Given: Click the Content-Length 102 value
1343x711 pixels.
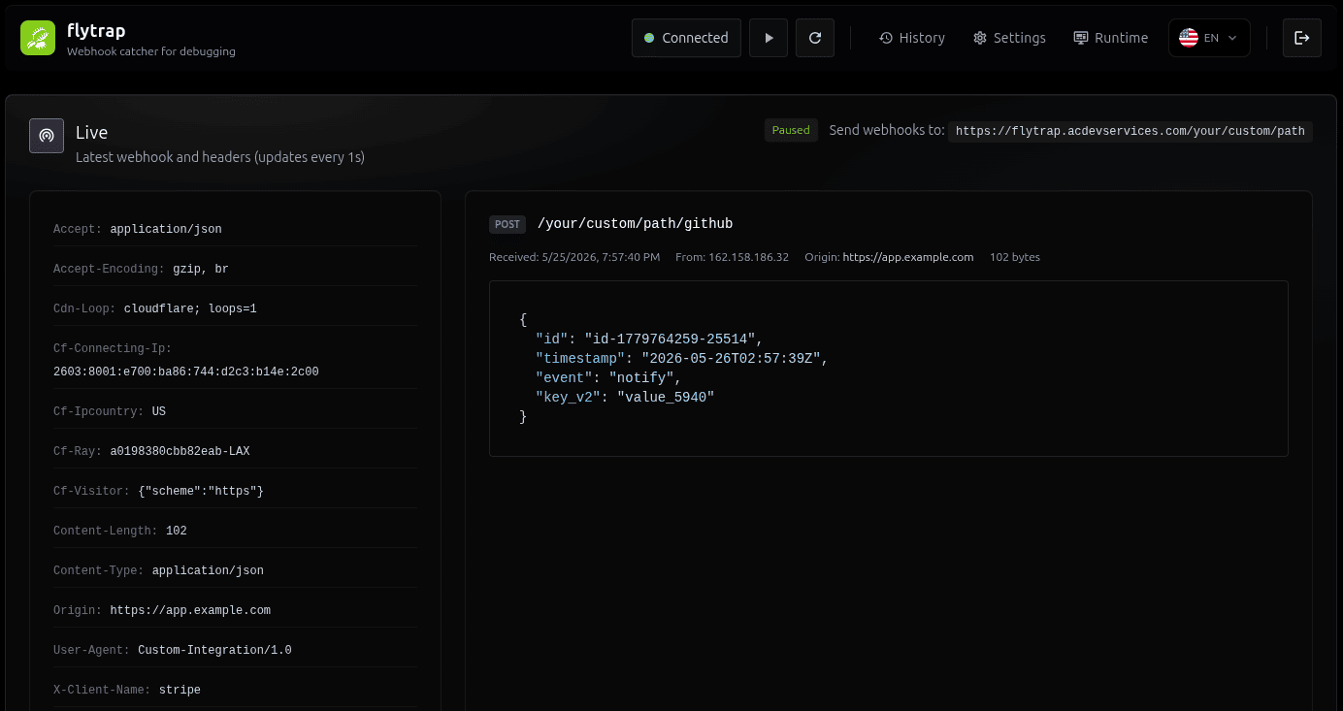Looking at the screenshot, I should [177, 531].
